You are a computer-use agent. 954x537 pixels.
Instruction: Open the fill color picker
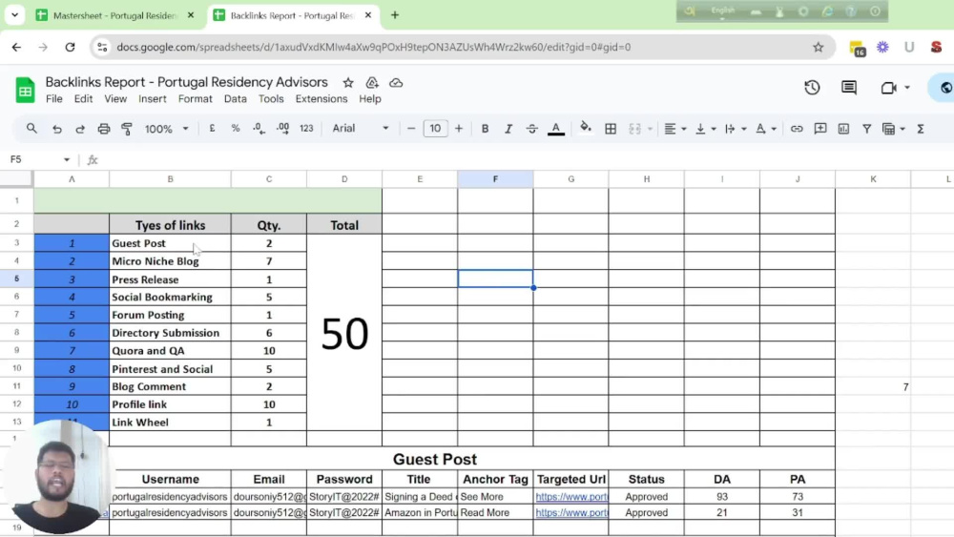click(586, 128)
